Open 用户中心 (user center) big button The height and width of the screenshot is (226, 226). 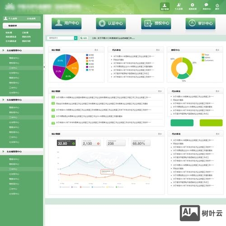click(x=66, y=24)
